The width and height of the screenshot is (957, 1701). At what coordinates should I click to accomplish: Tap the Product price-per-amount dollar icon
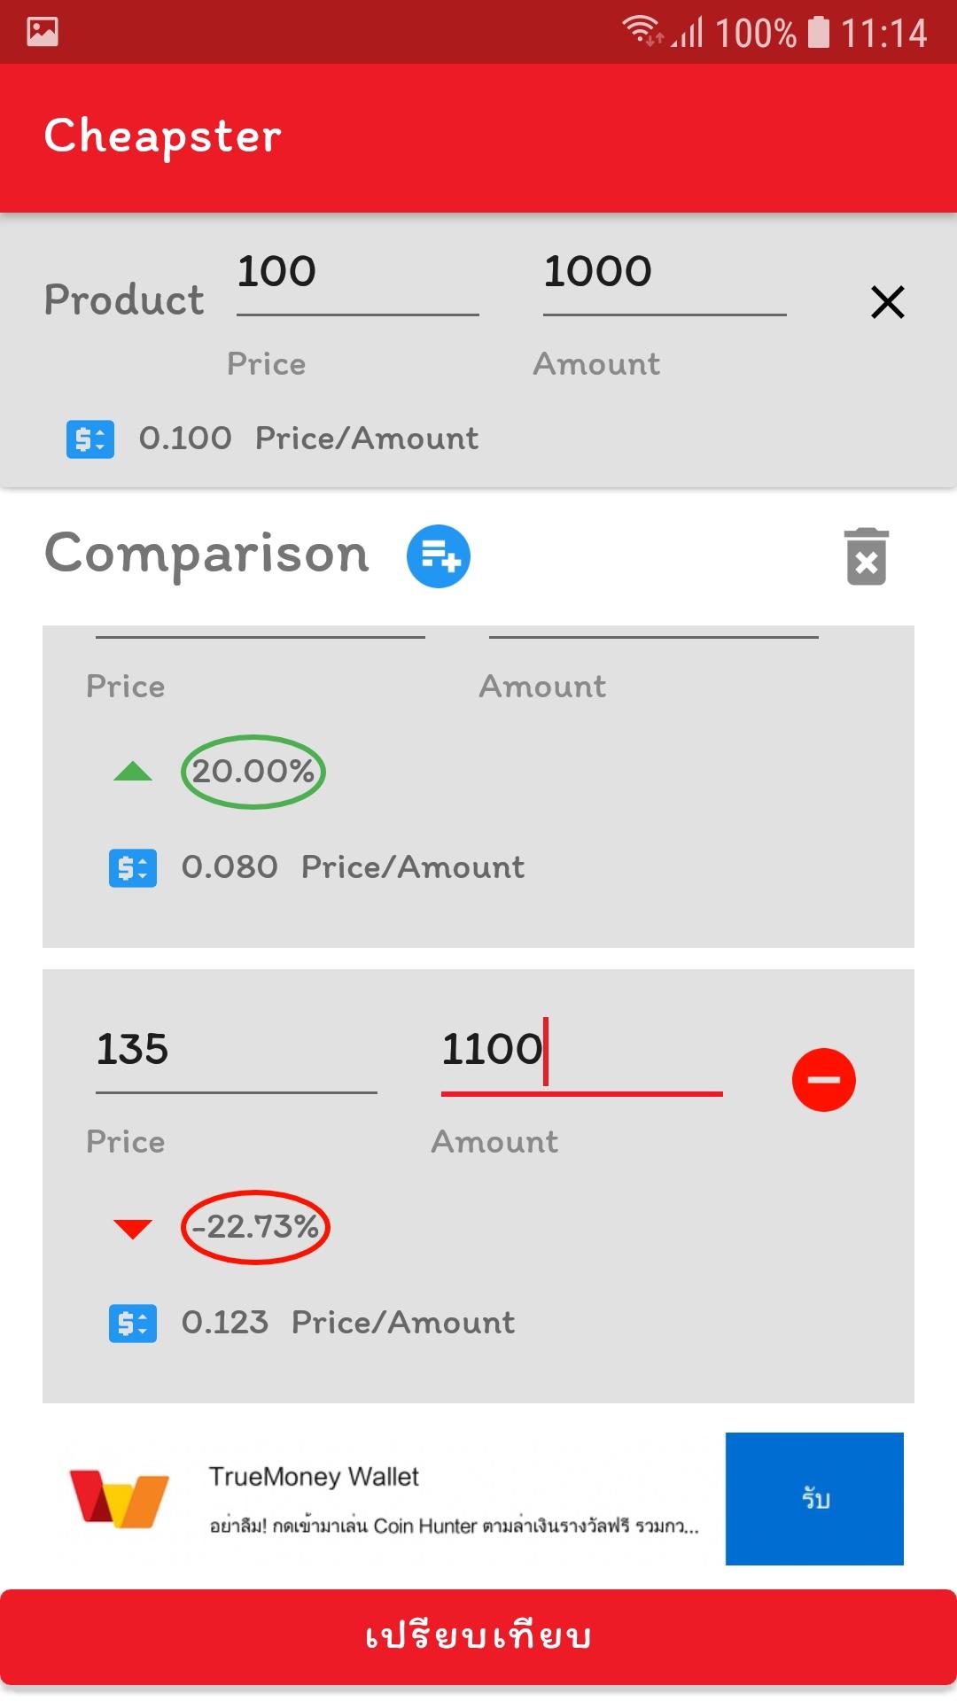coord(90,439)
